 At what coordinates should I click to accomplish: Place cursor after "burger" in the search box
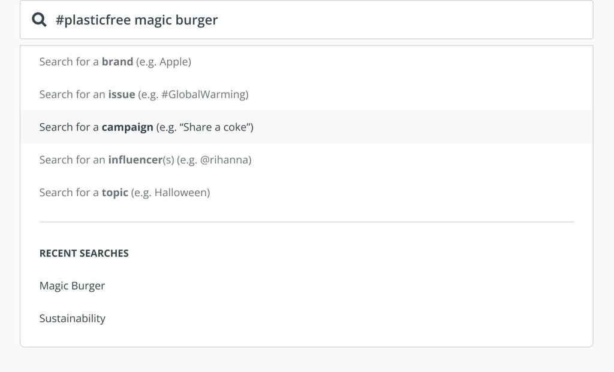coord(219,20)
